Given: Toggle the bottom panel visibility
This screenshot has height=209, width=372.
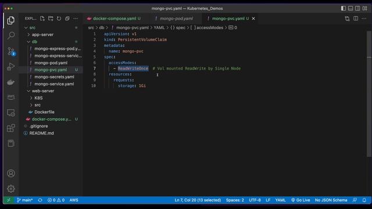Looking at the screenshot, I should pyautogui.click(x=350, y=8).
